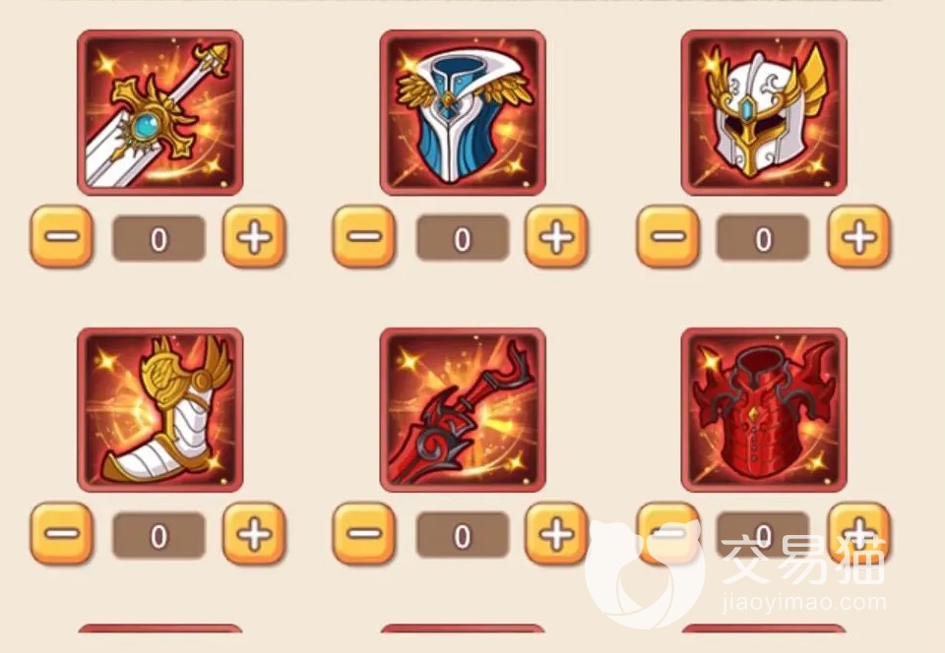945x653 pixels.
Task: Remove one blue winged chest armor
Action: [x=364, y=237]
